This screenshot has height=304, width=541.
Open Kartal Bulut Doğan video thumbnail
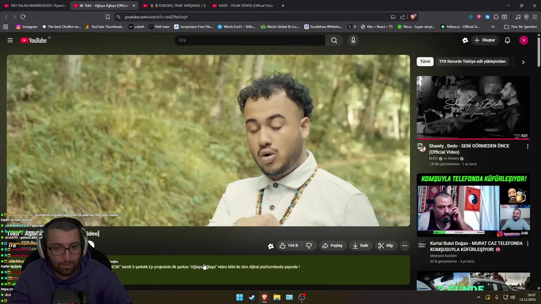click(x=473, y=205)
